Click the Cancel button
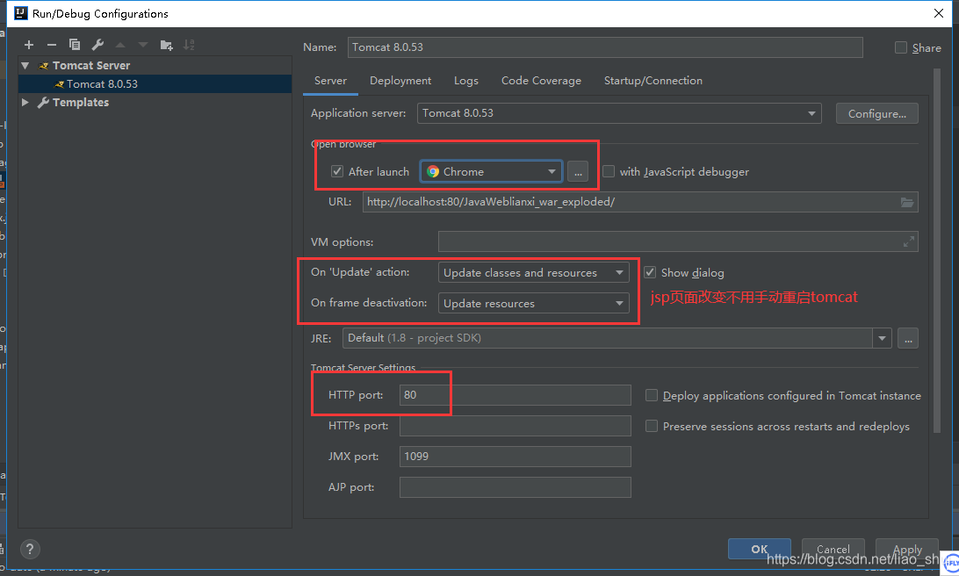The height and width of the screenshot is (576, 959). [x=833, y=549]
